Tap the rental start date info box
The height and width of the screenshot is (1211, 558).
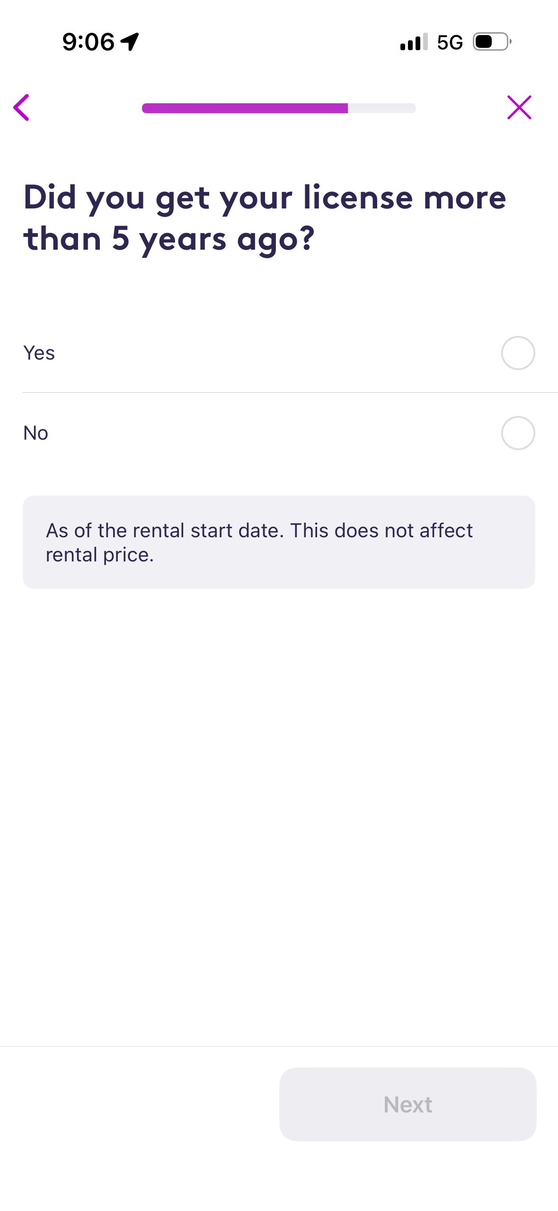(x=279, y=542)
